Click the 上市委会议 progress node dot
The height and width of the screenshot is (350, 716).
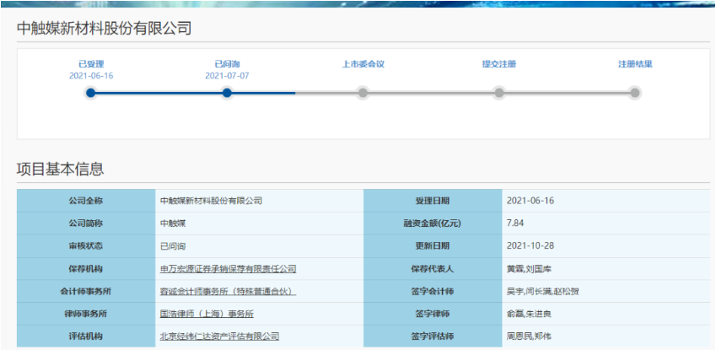point(363,94)
